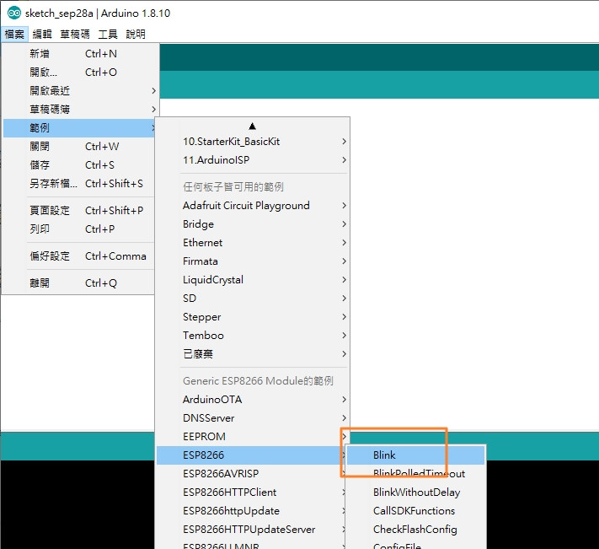The image size is (599, 549).
Task: Expand the EEPROM examples submenu
Action: [252, 436]
